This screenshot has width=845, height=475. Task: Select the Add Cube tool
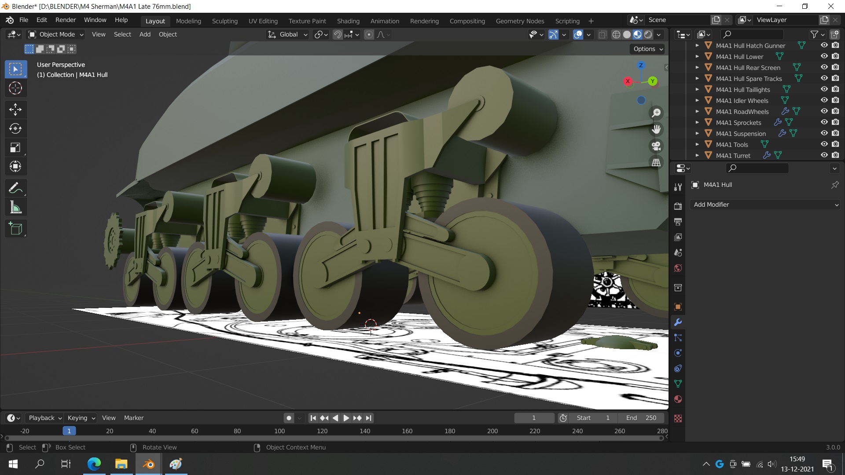point(15,229)
